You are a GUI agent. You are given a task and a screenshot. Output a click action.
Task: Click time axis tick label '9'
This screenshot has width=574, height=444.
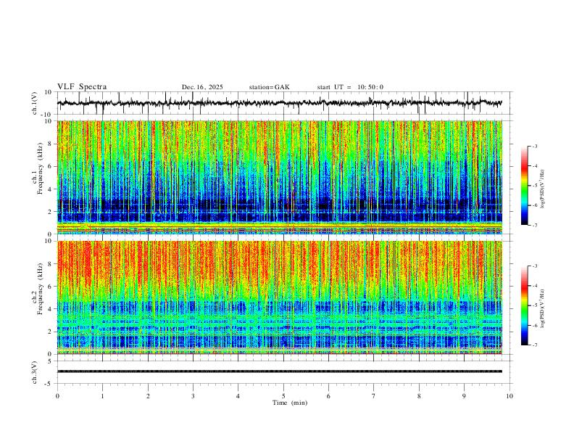coord(464,396)
